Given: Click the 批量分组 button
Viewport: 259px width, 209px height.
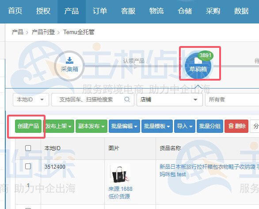Looking at the screenshot, I should pyautogui.click(x=210, y=126).
